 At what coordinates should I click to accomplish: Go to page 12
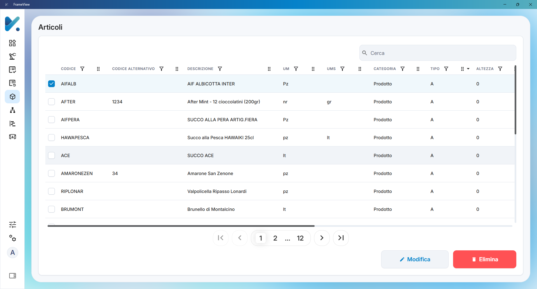pos(300,238)
